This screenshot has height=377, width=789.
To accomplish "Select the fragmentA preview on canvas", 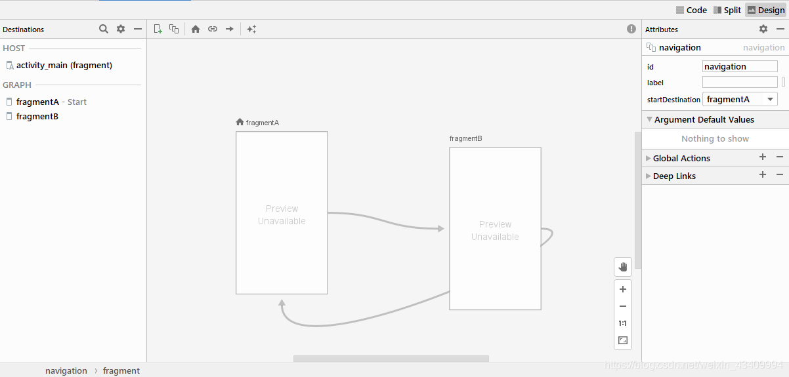I will point(282,212).
